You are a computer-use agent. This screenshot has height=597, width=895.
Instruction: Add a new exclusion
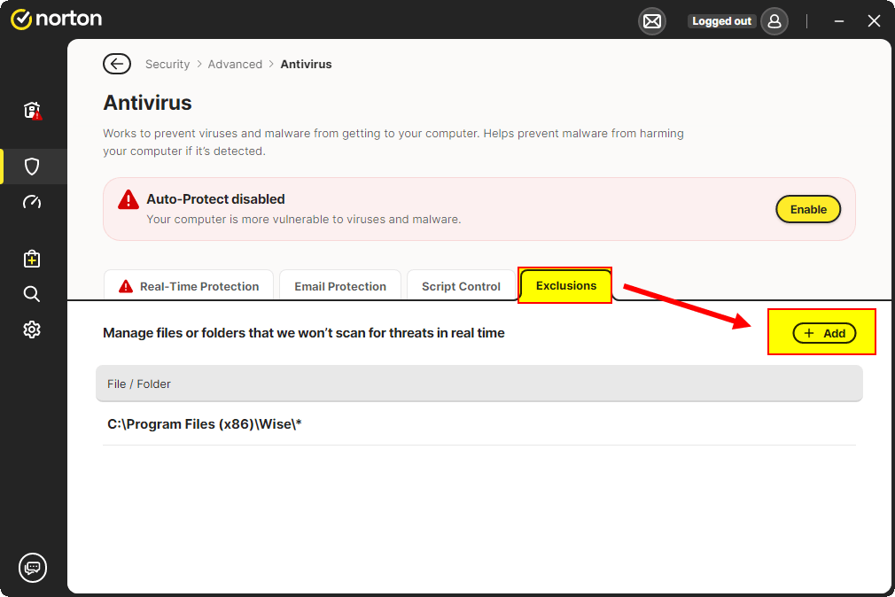[x=824, y=333]
